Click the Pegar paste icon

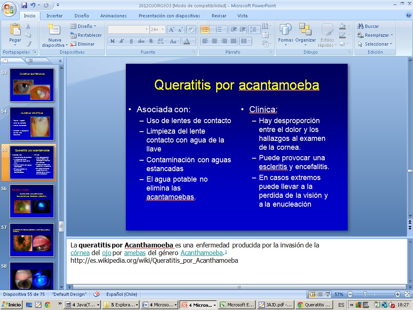[15, 29]
